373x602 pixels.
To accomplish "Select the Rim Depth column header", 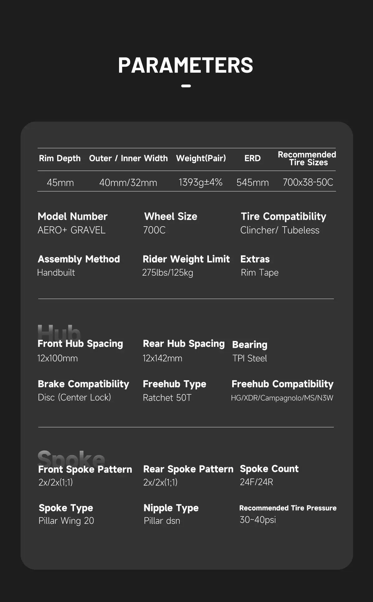I will tap(60, 159).
